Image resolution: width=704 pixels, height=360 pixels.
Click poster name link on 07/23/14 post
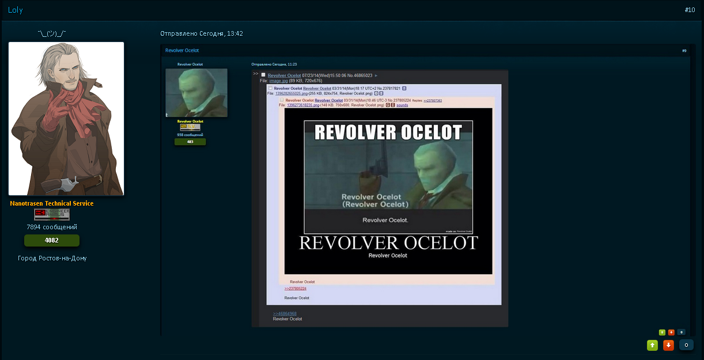click(x=284, y=75)
